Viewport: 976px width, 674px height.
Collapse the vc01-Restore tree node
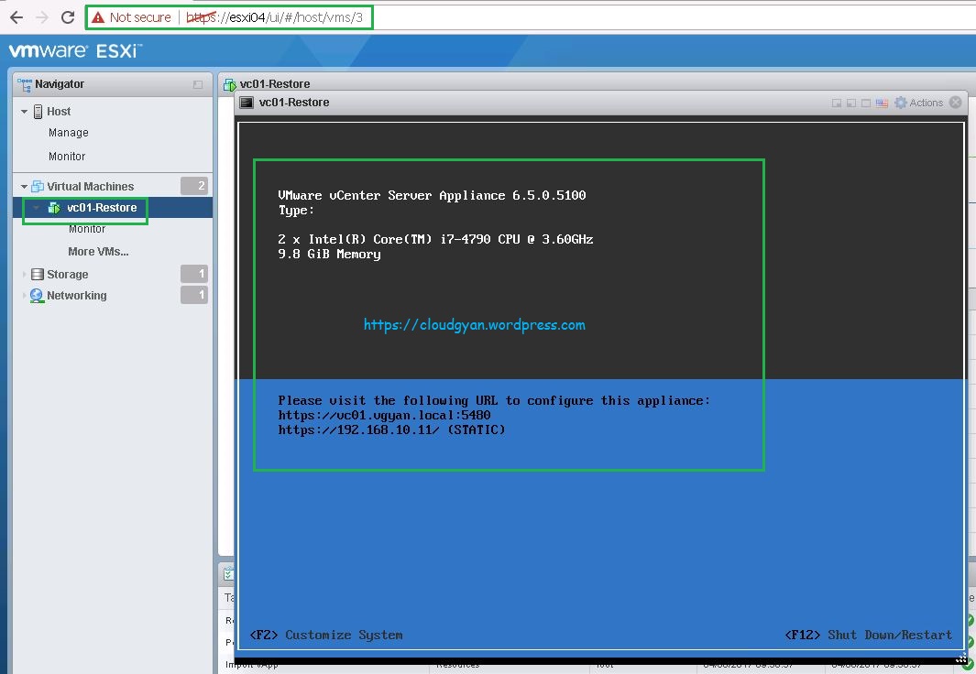36,208
